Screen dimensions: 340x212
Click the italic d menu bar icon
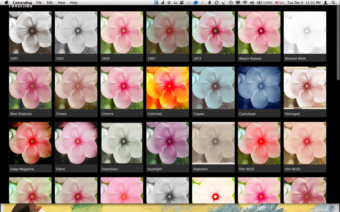point(162,3)
